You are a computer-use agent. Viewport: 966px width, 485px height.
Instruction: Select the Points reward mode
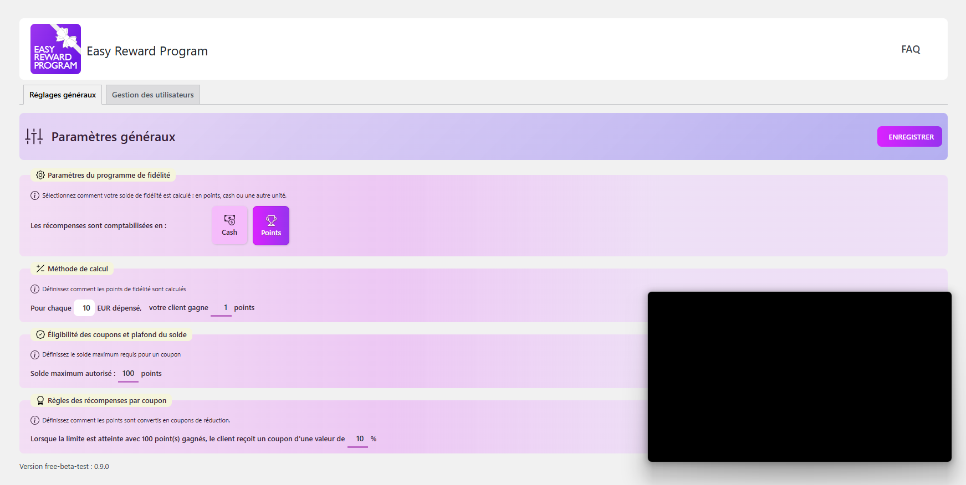(271, 225)
